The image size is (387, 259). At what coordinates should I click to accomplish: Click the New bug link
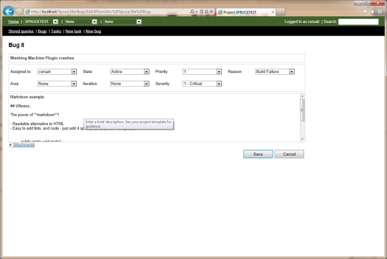click(x=93, y=31)
